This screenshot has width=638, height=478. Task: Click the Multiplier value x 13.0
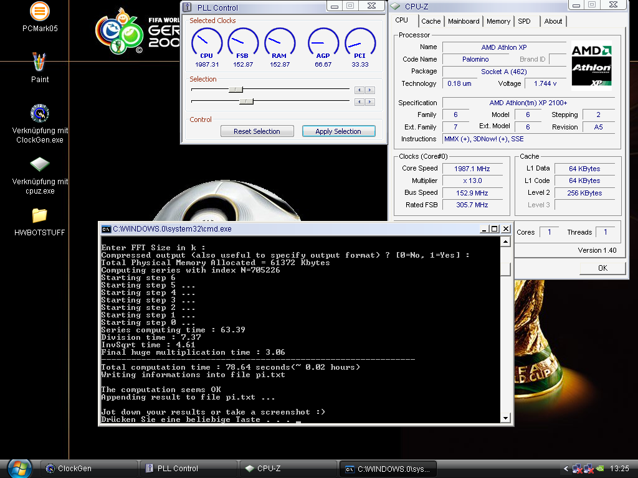(x=472, y=180)
